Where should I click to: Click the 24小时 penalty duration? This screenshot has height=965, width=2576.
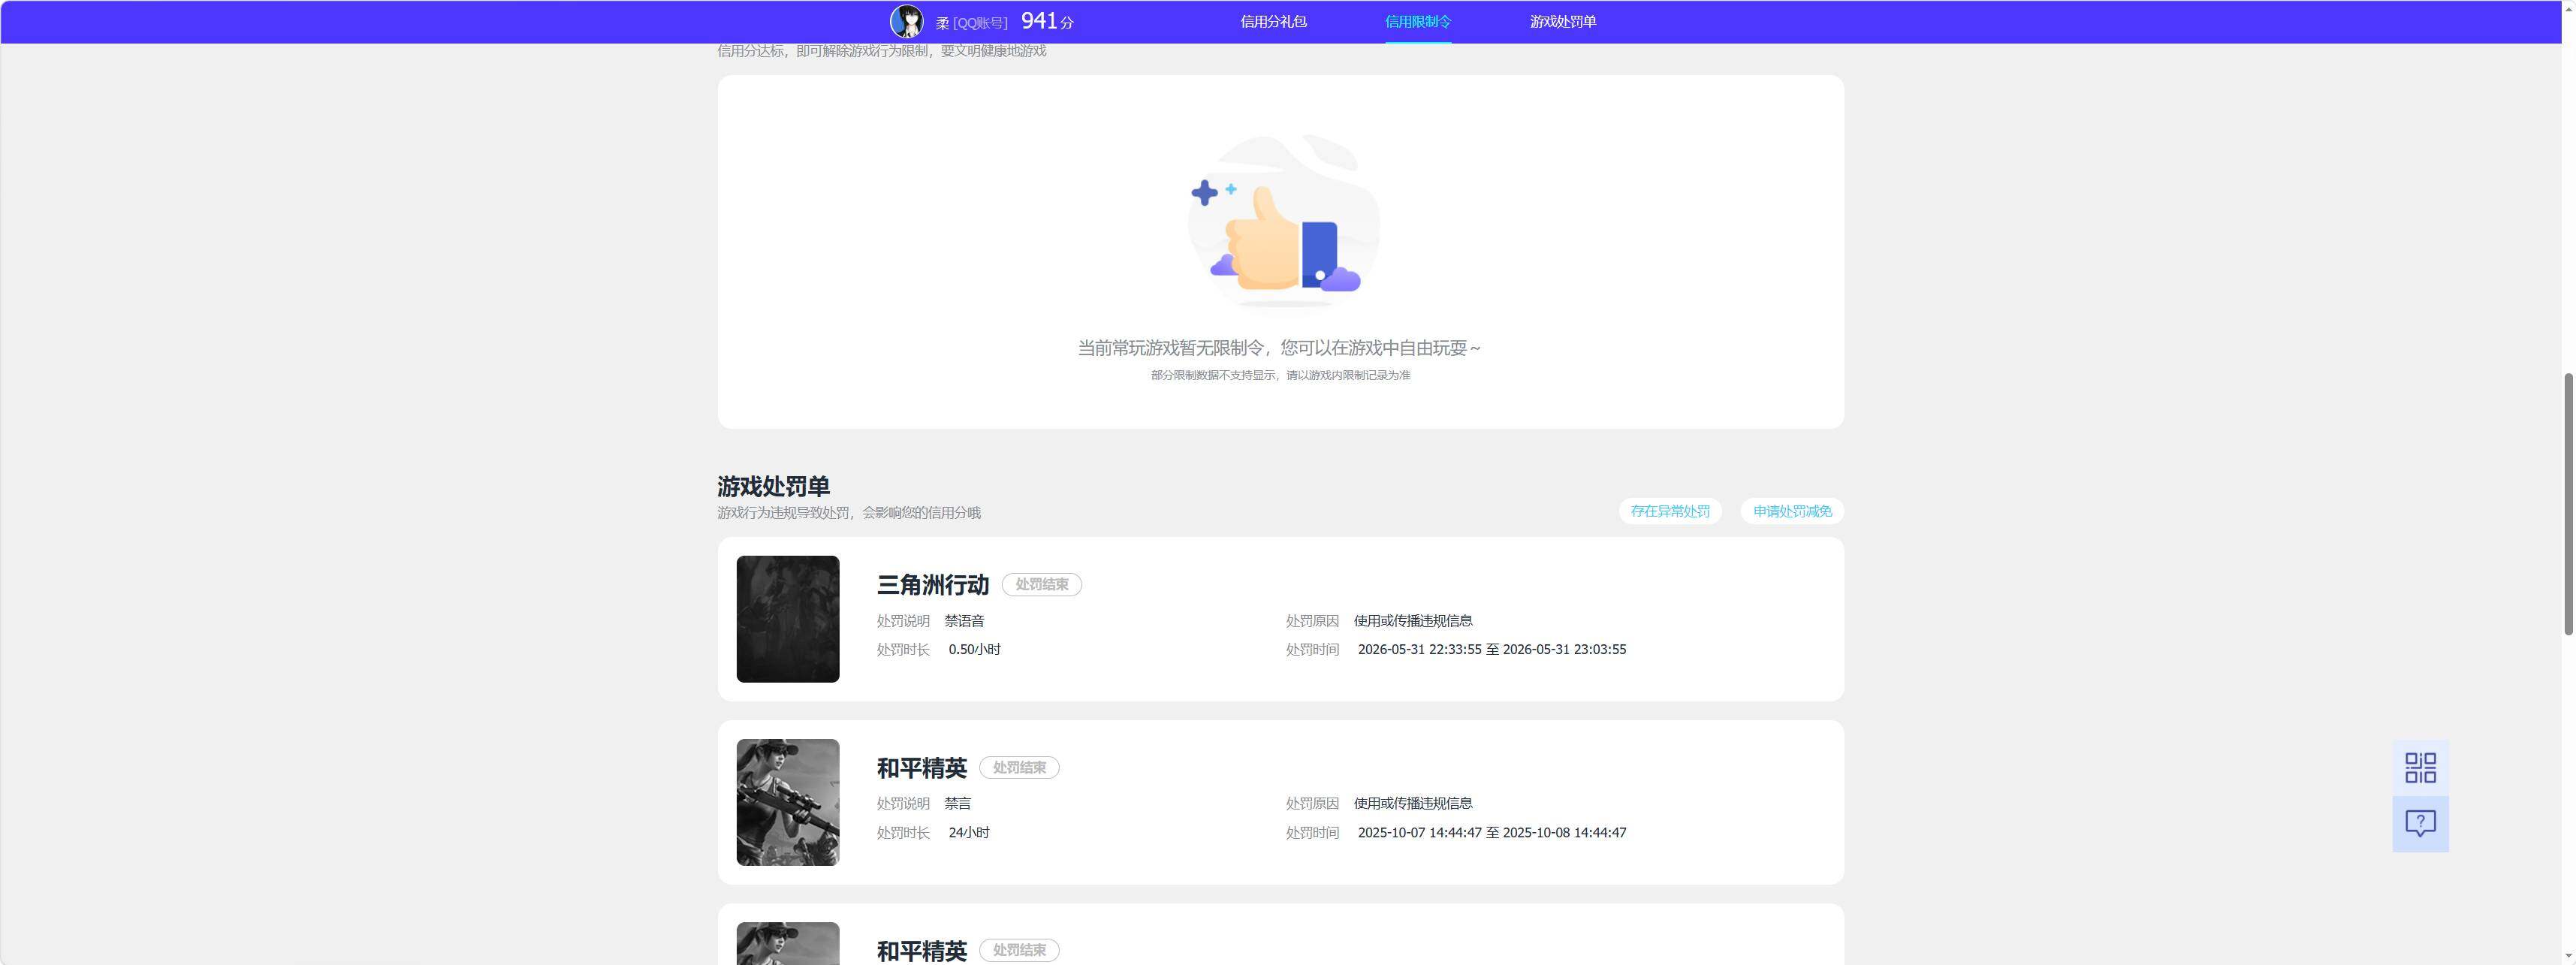point(969,832)
